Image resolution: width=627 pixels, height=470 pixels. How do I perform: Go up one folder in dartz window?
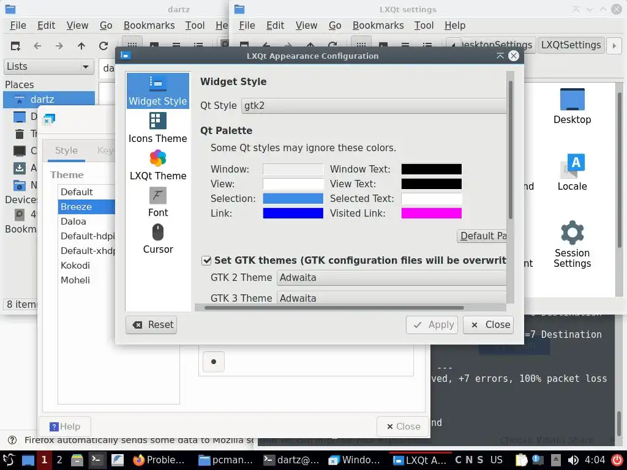coord(81,46)
